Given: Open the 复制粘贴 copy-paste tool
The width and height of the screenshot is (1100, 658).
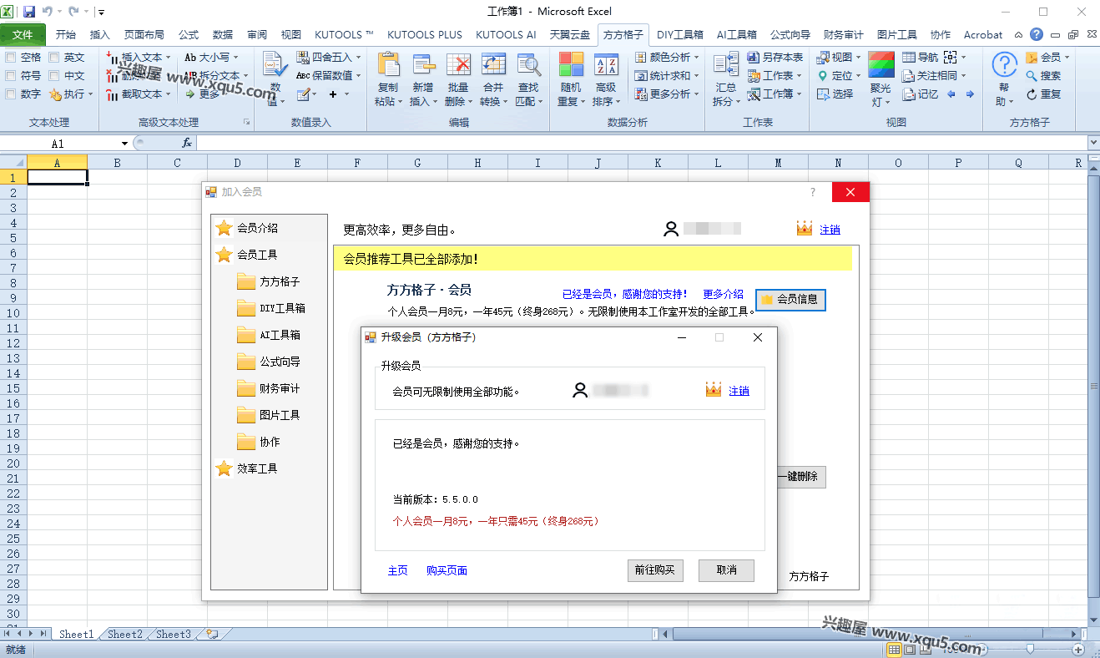Looking at the screenshot, I should (x=388, y=80).
